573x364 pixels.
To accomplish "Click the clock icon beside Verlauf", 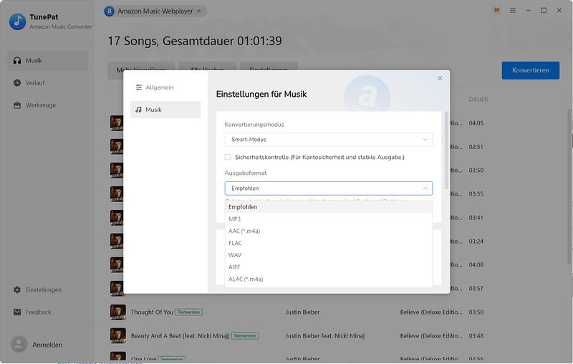I will 17,82.
